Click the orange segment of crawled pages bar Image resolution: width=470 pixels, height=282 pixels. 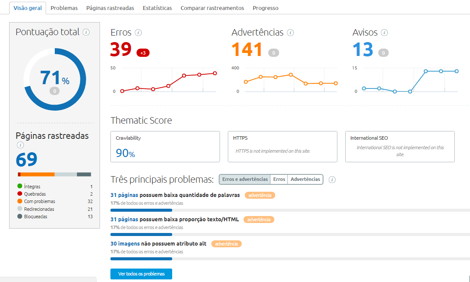click(37, 174)
